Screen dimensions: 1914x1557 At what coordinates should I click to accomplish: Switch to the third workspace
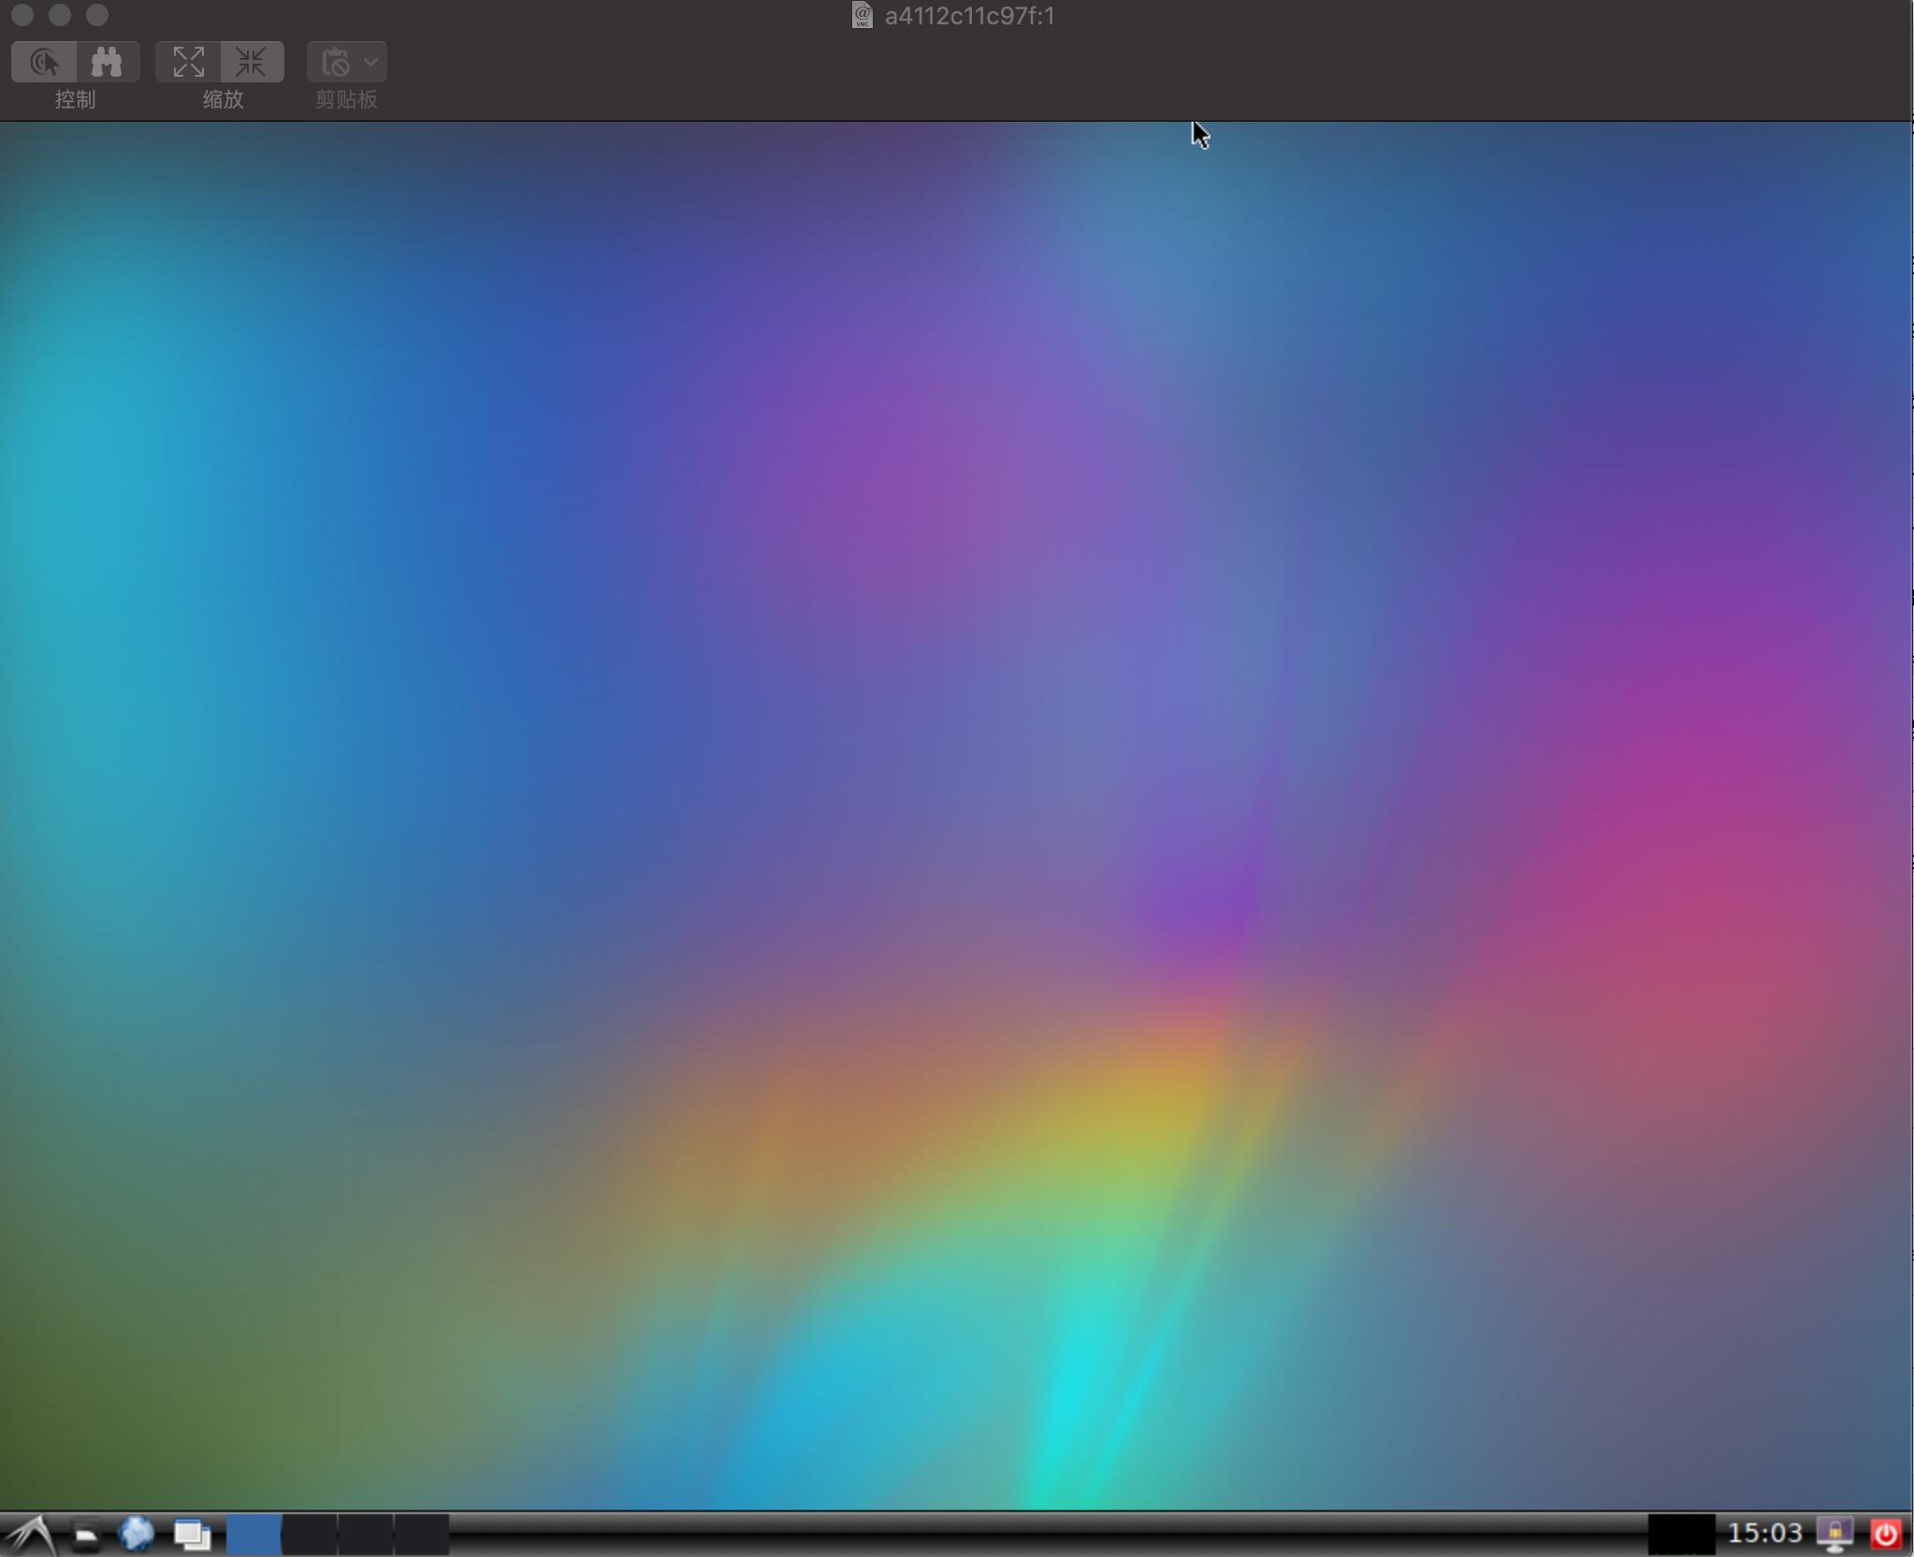[x=366, y=1535]
